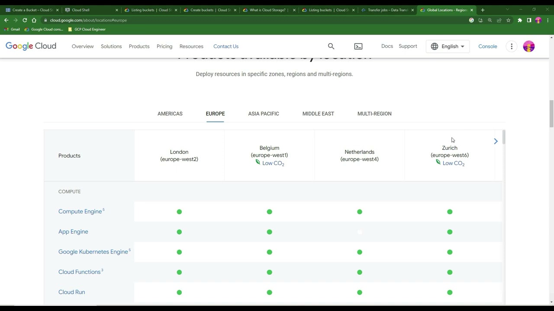Select the EUROPE tab
The width and height of the screenshot is (554, 311).
tap(215, 114)
